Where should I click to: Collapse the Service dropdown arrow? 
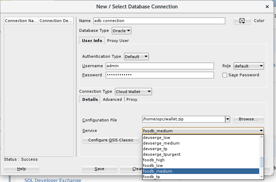261,131
